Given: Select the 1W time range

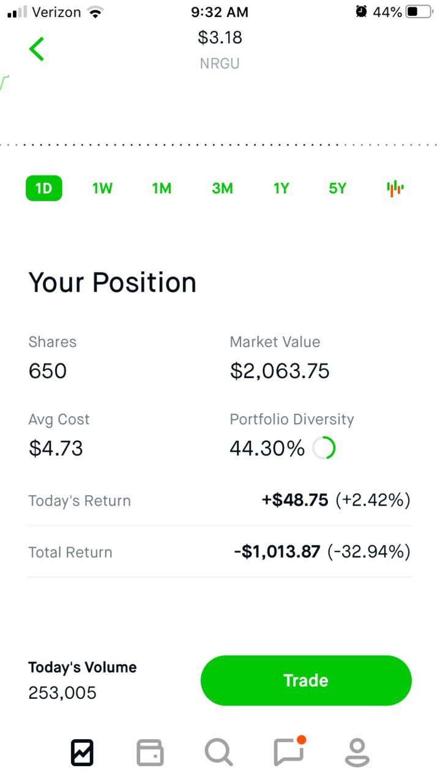Looking at the screenshot, I should point(103,188).
